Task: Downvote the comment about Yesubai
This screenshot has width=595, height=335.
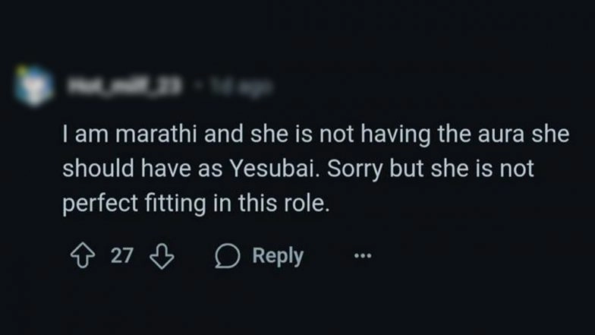Action: coord(159,257)
